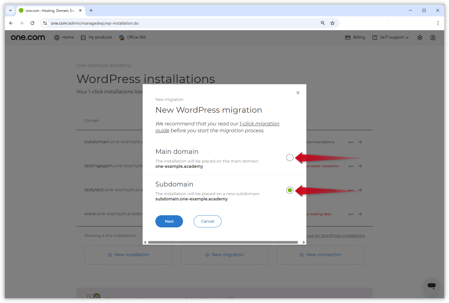
Task: Close the New WordPress migration dialog
Action: point(298,93)
